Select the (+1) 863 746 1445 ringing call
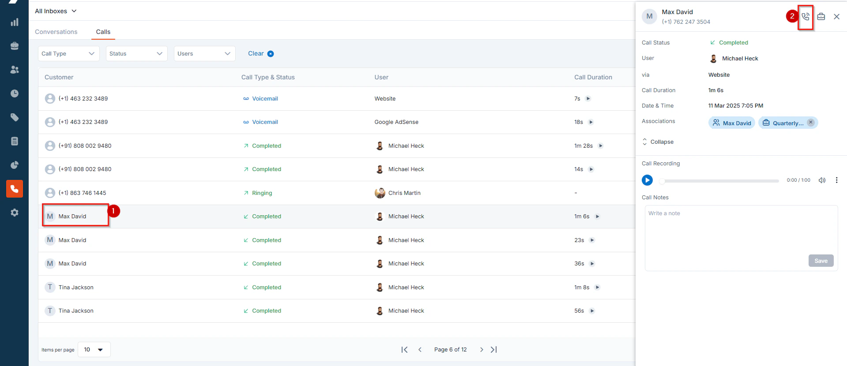Viewport: 847px width, 366px height. click(x=337, y=193)
